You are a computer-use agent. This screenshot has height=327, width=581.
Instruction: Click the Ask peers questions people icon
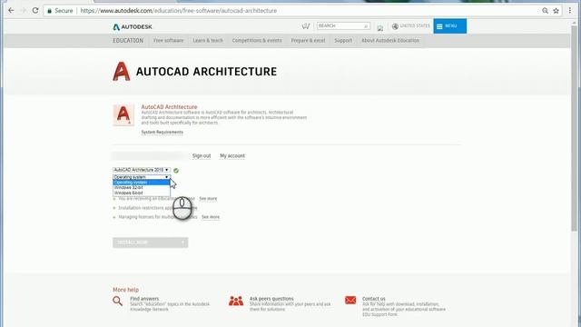236,301
